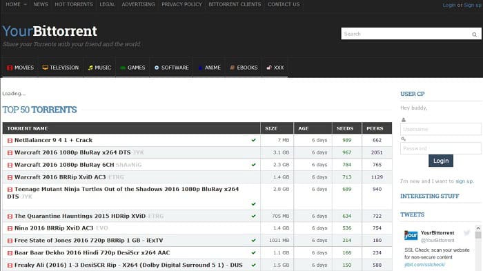This screenshot has width=483, height=271.
Task: Click the category icon of Teenage Mutant Ninja Turtles
Action: point(10,190)
